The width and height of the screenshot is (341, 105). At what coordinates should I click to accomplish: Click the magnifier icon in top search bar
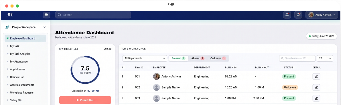(x=60, y=15)
